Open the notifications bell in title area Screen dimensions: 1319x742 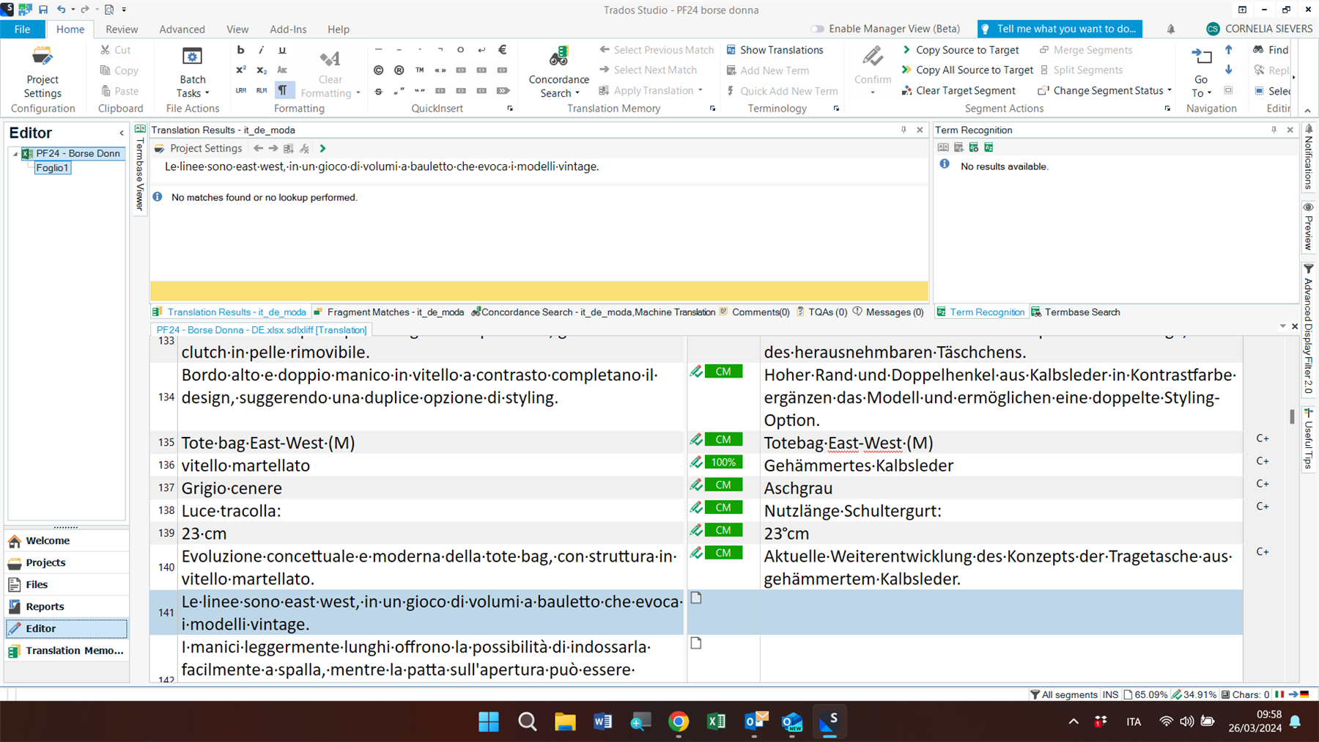[x=1171, y=29]
